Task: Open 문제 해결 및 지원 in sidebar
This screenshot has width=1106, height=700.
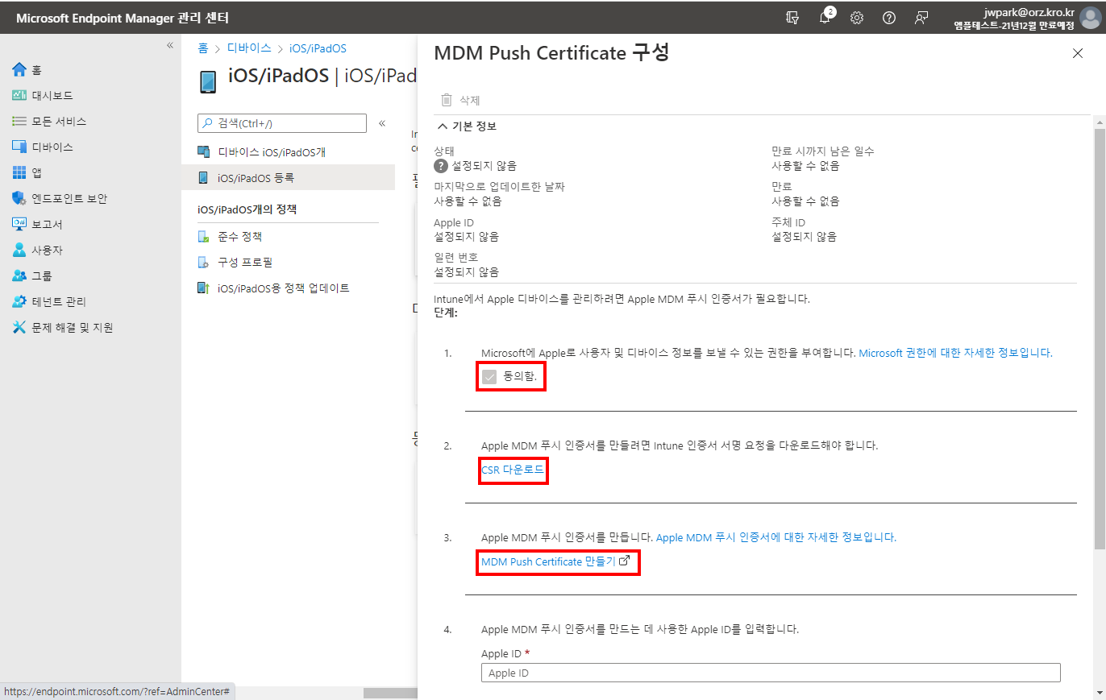Action: coord(63,328)
